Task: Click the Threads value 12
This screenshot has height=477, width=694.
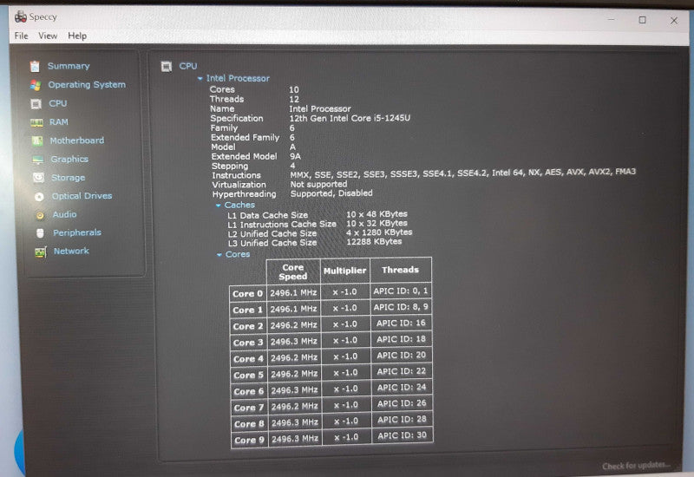Action: pos(294,100)
